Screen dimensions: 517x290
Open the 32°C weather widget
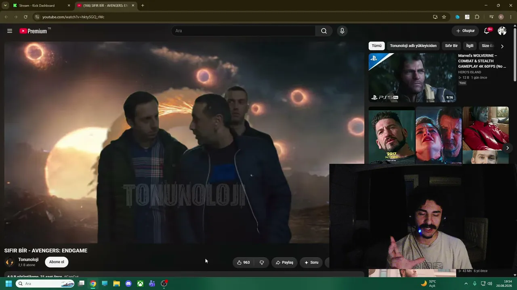coord(428,284)
